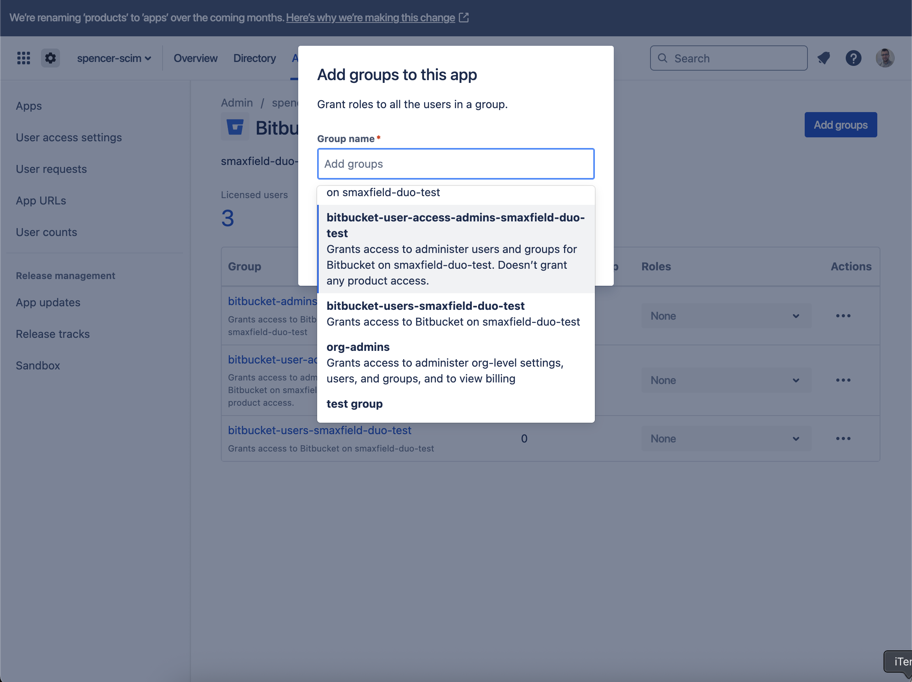Open actions menu for bitbucket-users-smaxfield-duo-test row
This screenshot has width=912, height=682.
point(843,438)
